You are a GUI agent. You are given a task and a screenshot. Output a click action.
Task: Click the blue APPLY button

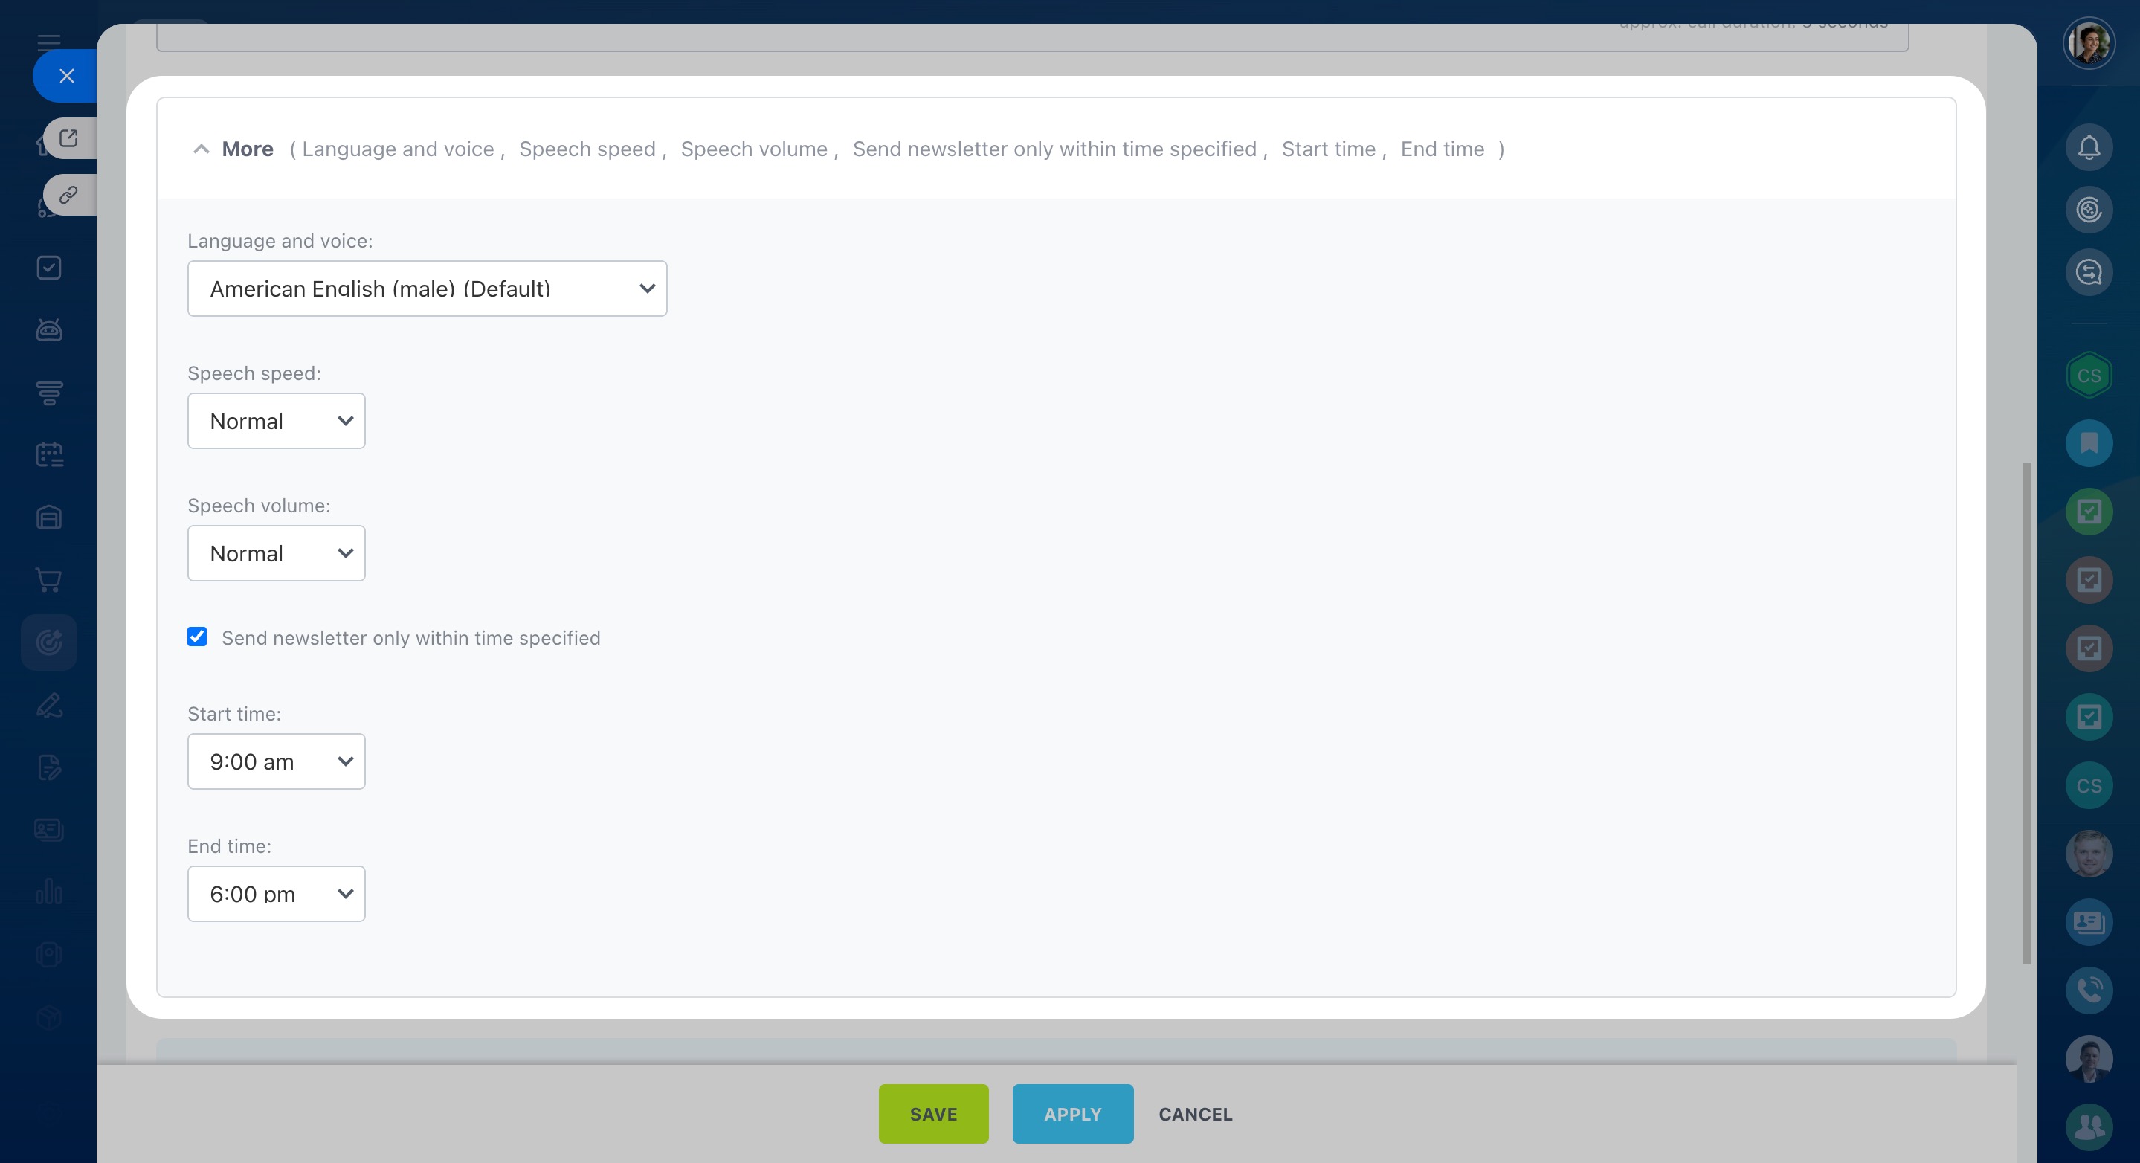[x=1071, y=1113]
